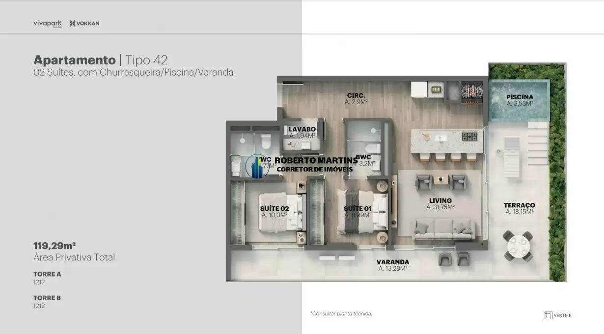Select the Terraço label
The height and width of the screenshot is (334, 604).
(519, 205)
